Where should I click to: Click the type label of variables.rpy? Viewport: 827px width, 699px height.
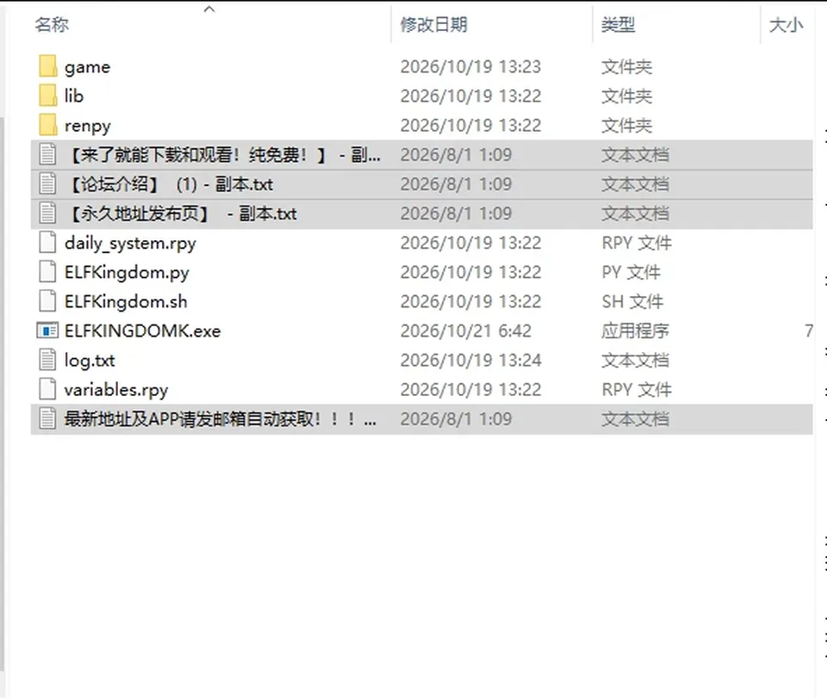click(x=637, y=390)
